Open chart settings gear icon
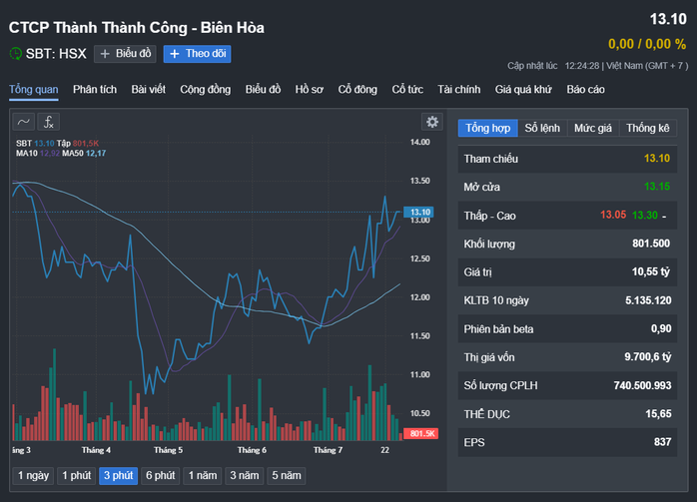This screenshot has width=697, height=502. click(432, 122)
